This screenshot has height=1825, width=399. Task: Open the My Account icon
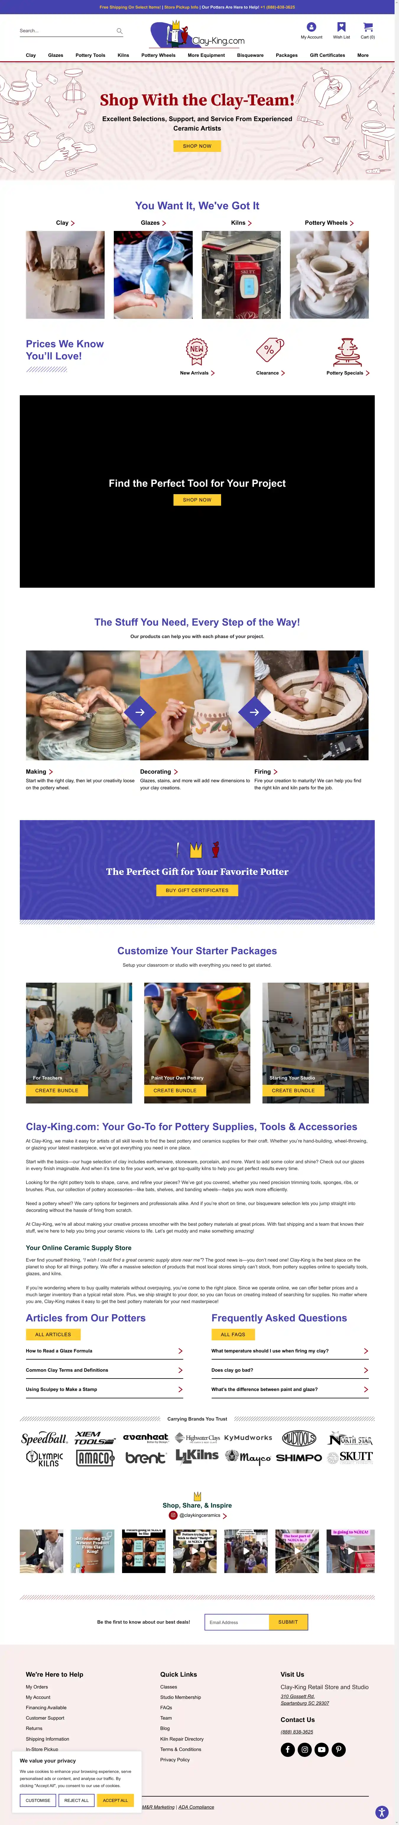tap(311, 27)
